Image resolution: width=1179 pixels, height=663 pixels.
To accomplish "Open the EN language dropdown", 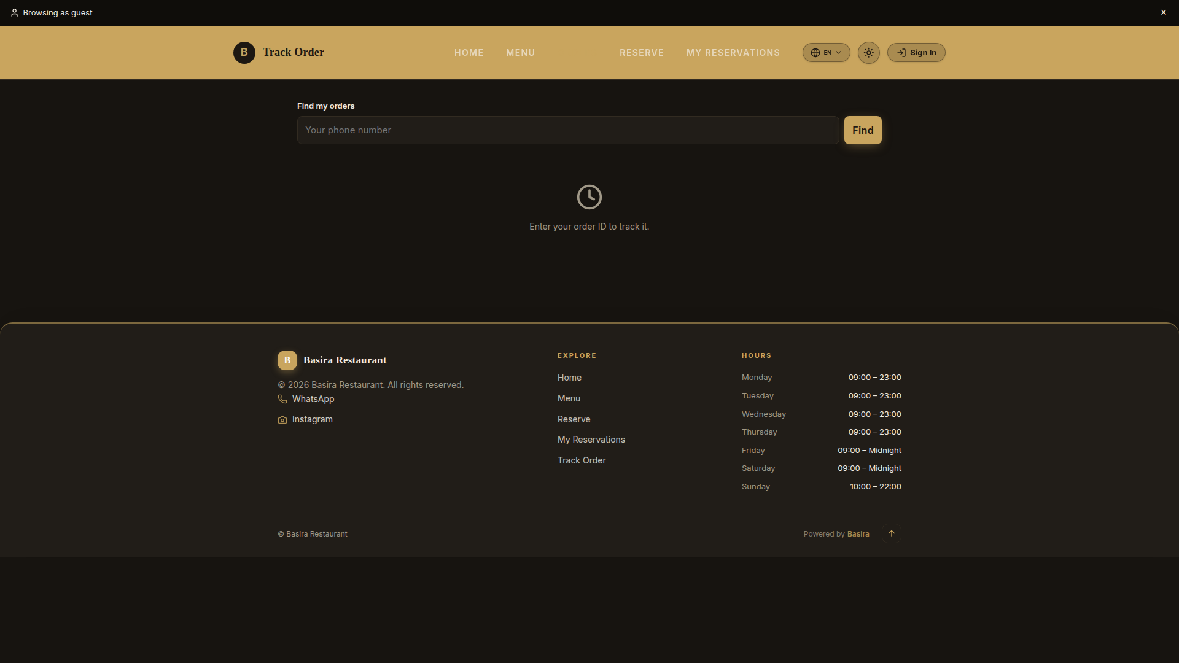I will click(826, 53).
